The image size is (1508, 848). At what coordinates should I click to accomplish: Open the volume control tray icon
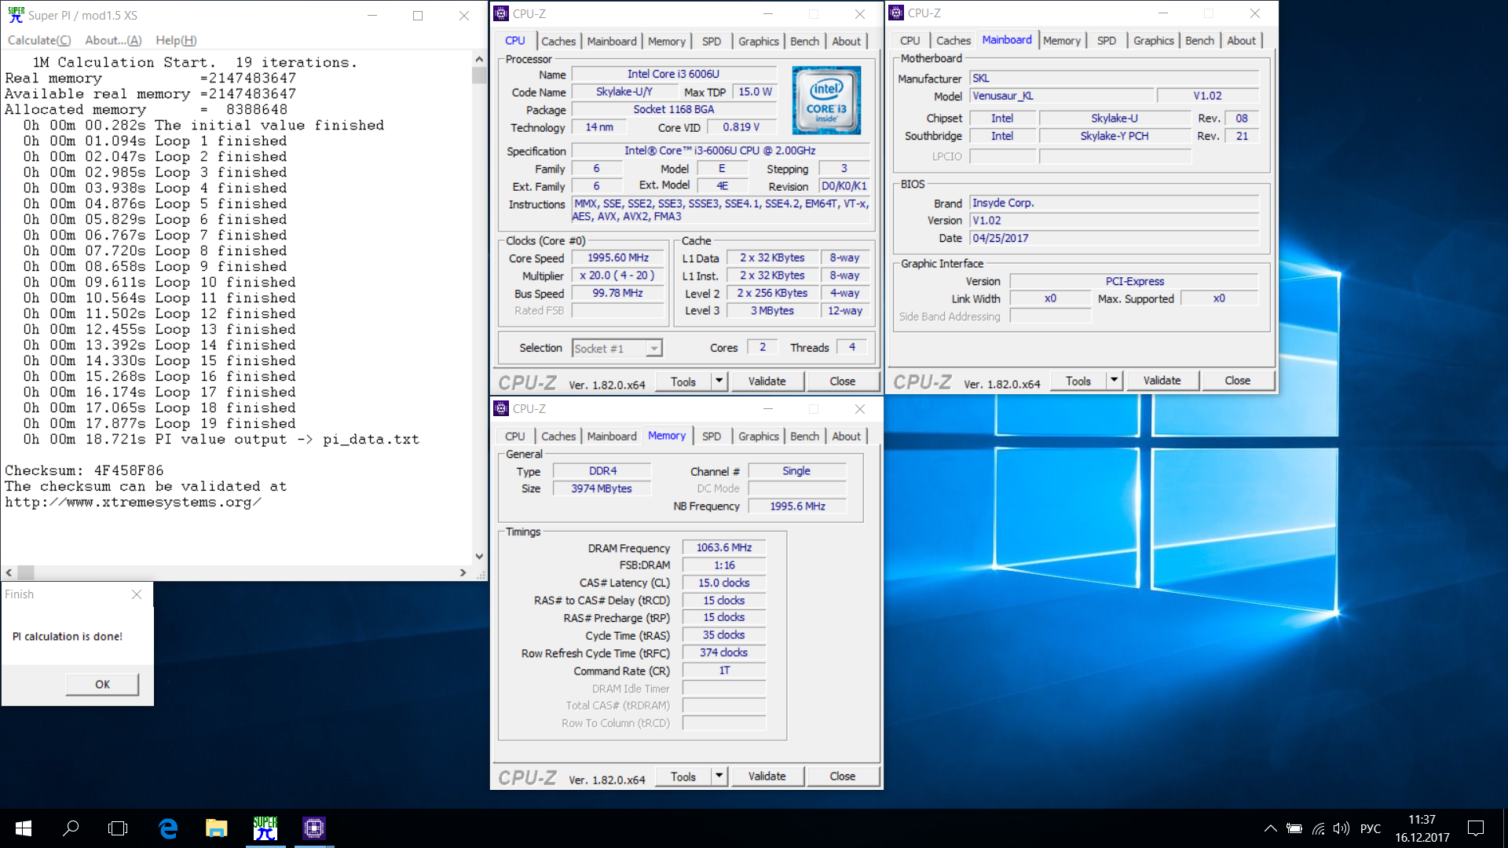pyautogui.click(x=1341, y=828)
